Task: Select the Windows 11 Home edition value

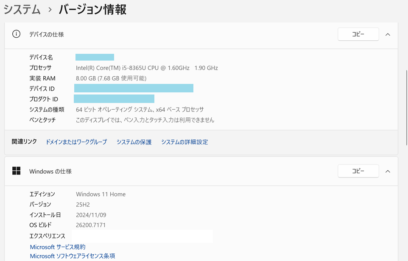Action: point(101,194)
